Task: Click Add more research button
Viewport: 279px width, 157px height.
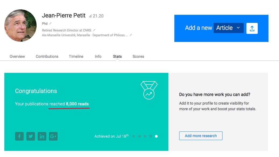Action: coord(201,136)
